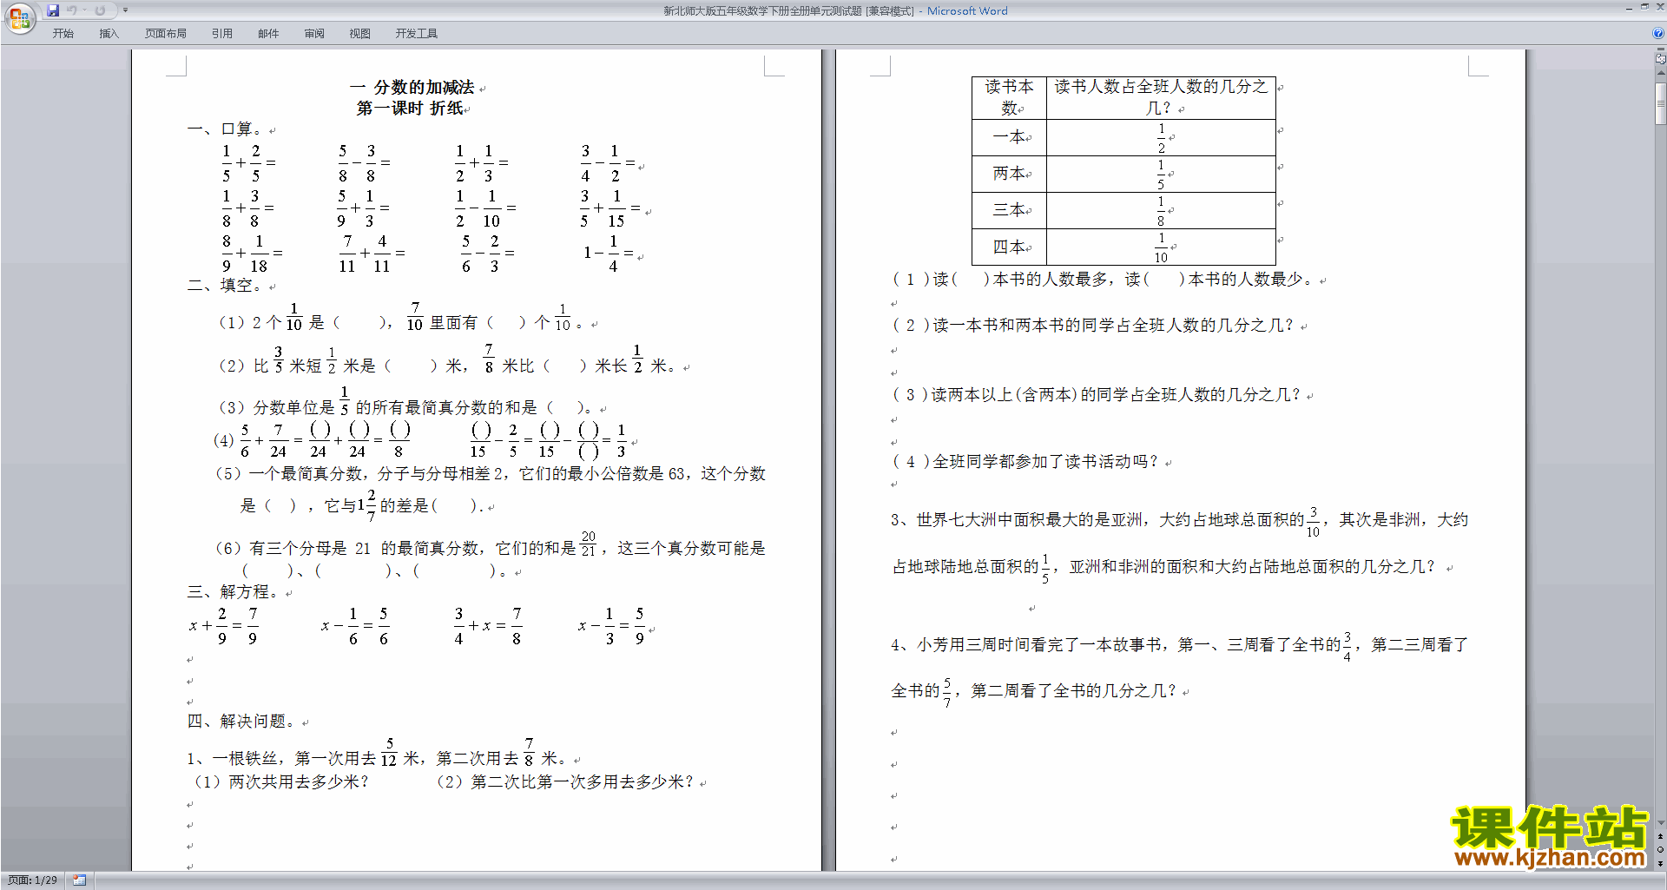Viewport: 1667px width, 890px height.
Task: Click the macro recording icon in status bar
Action: point(80,880)
